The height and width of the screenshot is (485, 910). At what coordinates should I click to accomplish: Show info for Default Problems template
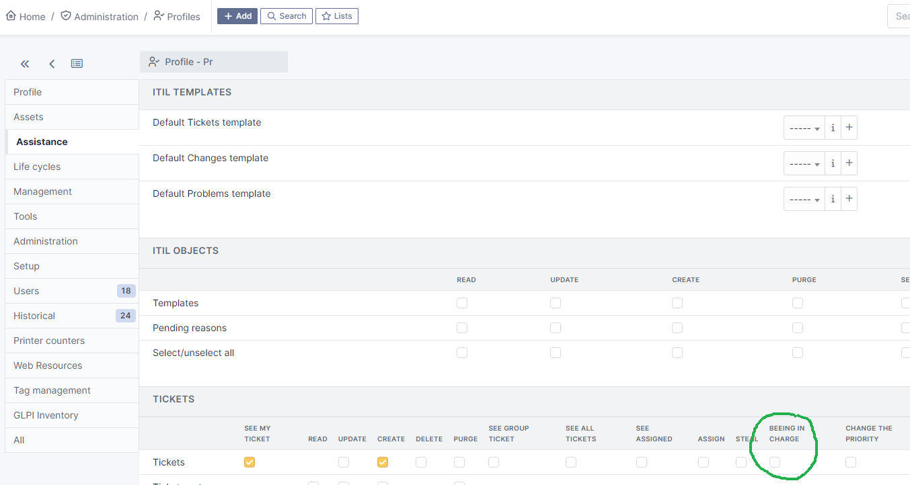pyautogui.click(x=833, y=199)
